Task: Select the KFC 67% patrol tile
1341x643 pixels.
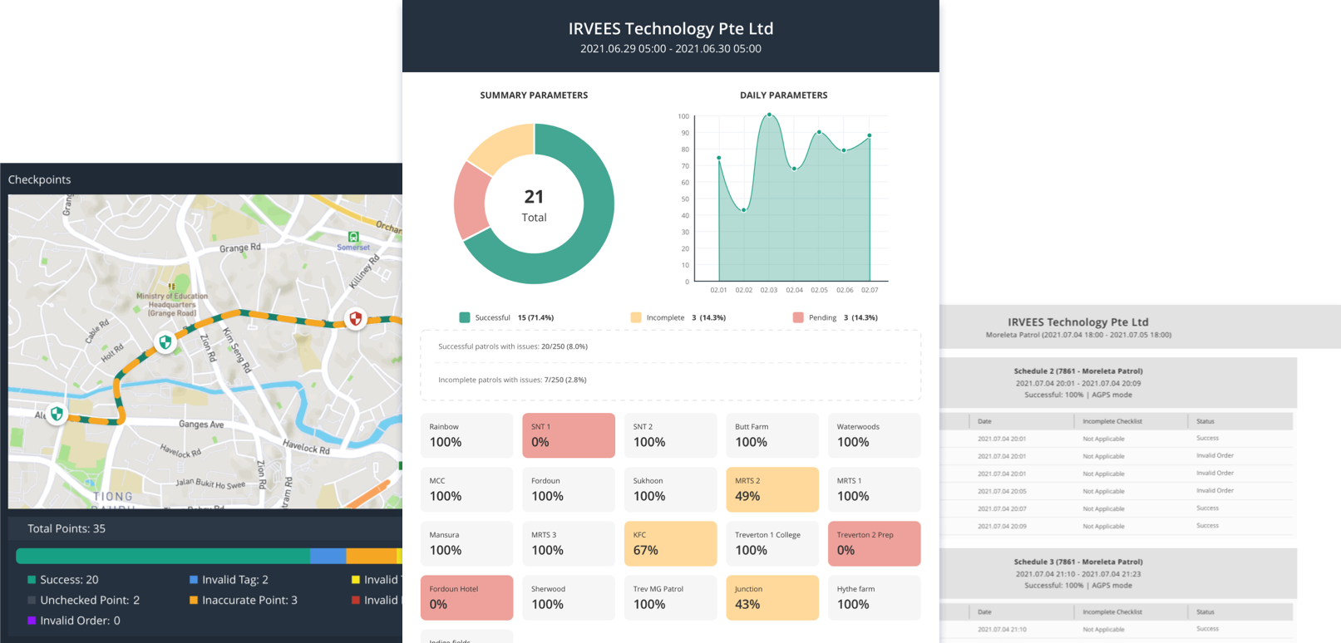Action: [x=670, y=543]
